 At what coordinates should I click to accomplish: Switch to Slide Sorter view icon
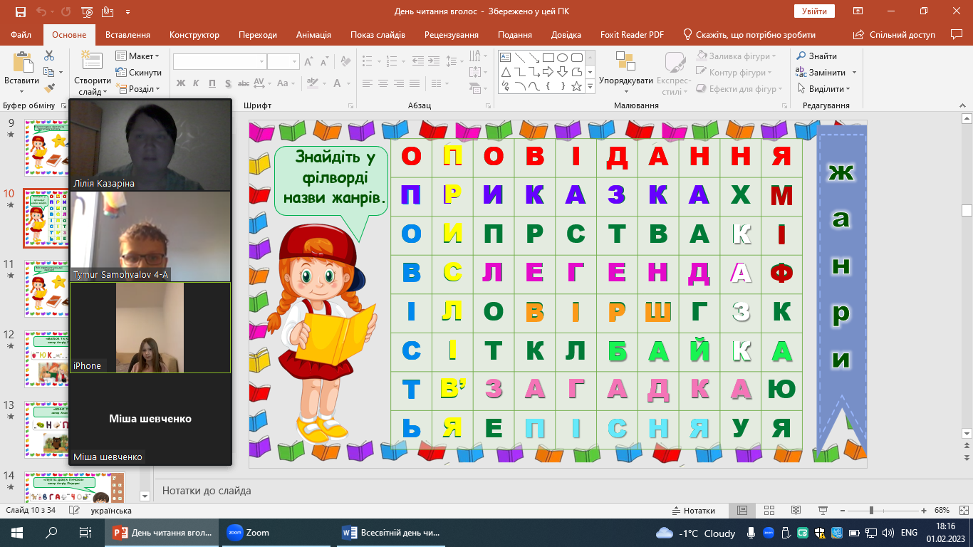tap(770, 511)
